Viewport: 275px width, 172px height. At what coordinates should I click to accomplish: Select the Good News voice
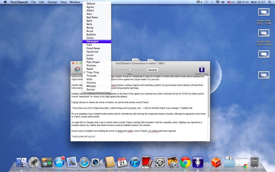click(97, 48)
